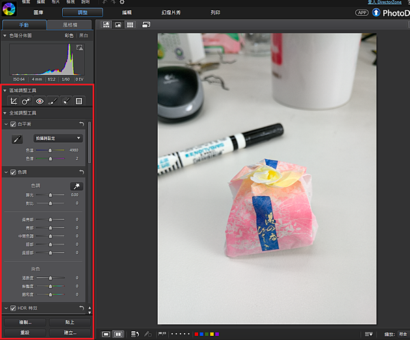410x340 pixels.
Task: Click the PhotoDirector aperture logo
Action: pyautogui.click(x=9, y=9)
